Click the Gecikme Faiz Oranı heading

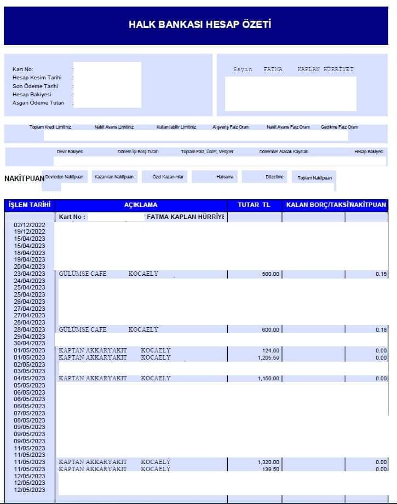[340, 127]
